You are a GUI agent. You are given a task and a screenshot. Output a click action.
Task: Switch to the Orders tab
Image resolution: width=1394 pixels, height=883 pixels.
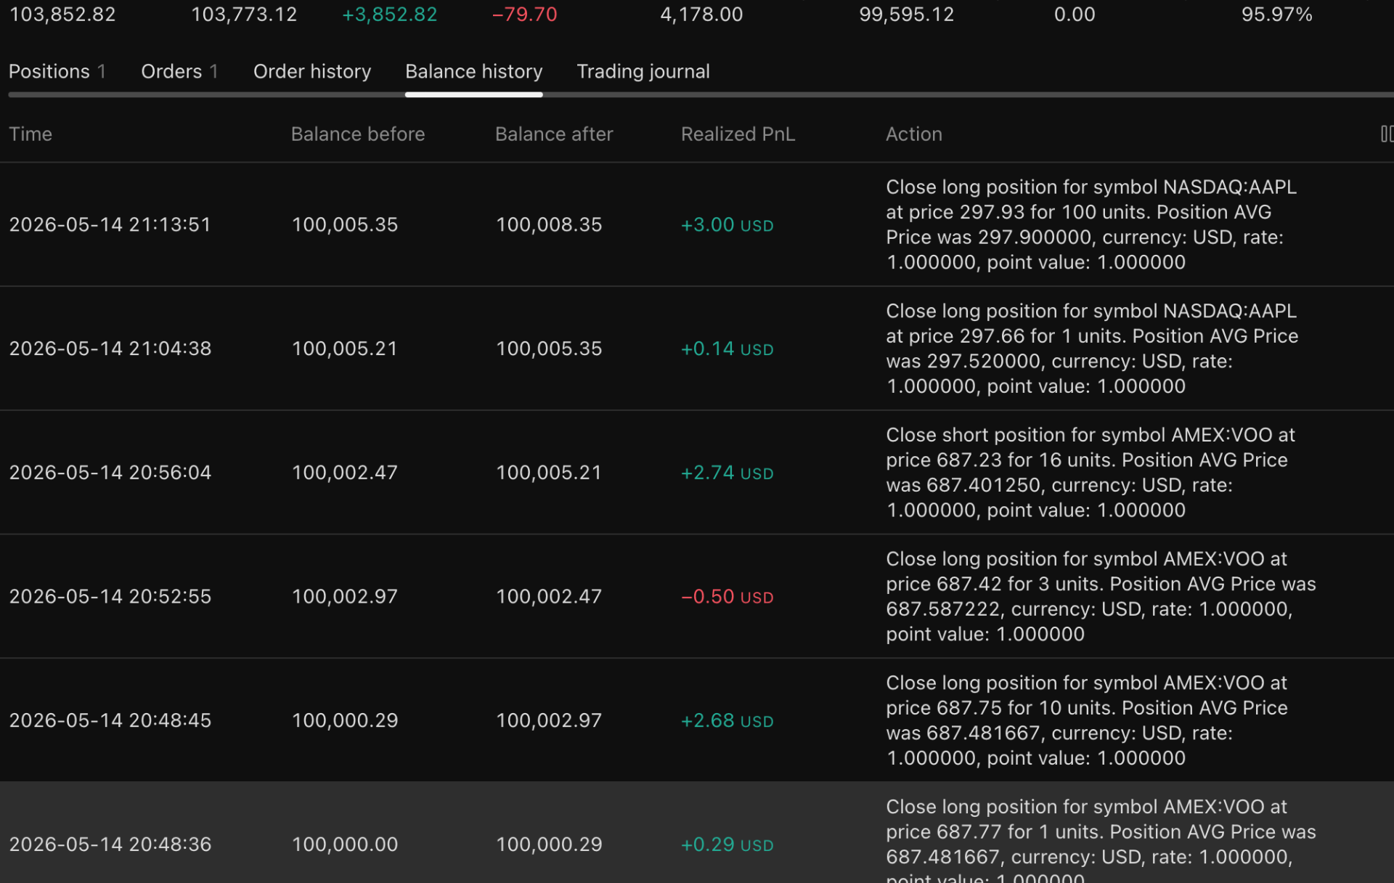[x=179, y=71]
